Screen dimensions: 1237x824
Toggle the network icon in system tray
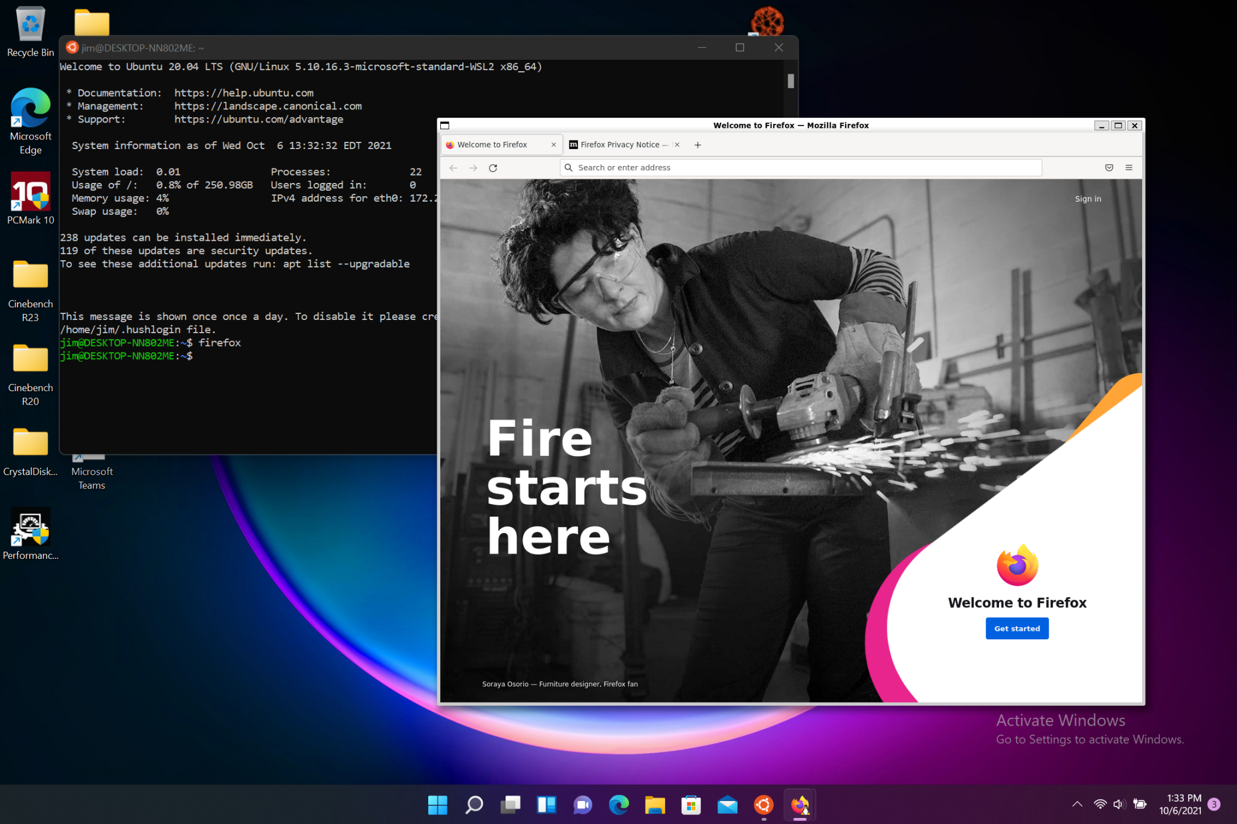[1099, 803]
